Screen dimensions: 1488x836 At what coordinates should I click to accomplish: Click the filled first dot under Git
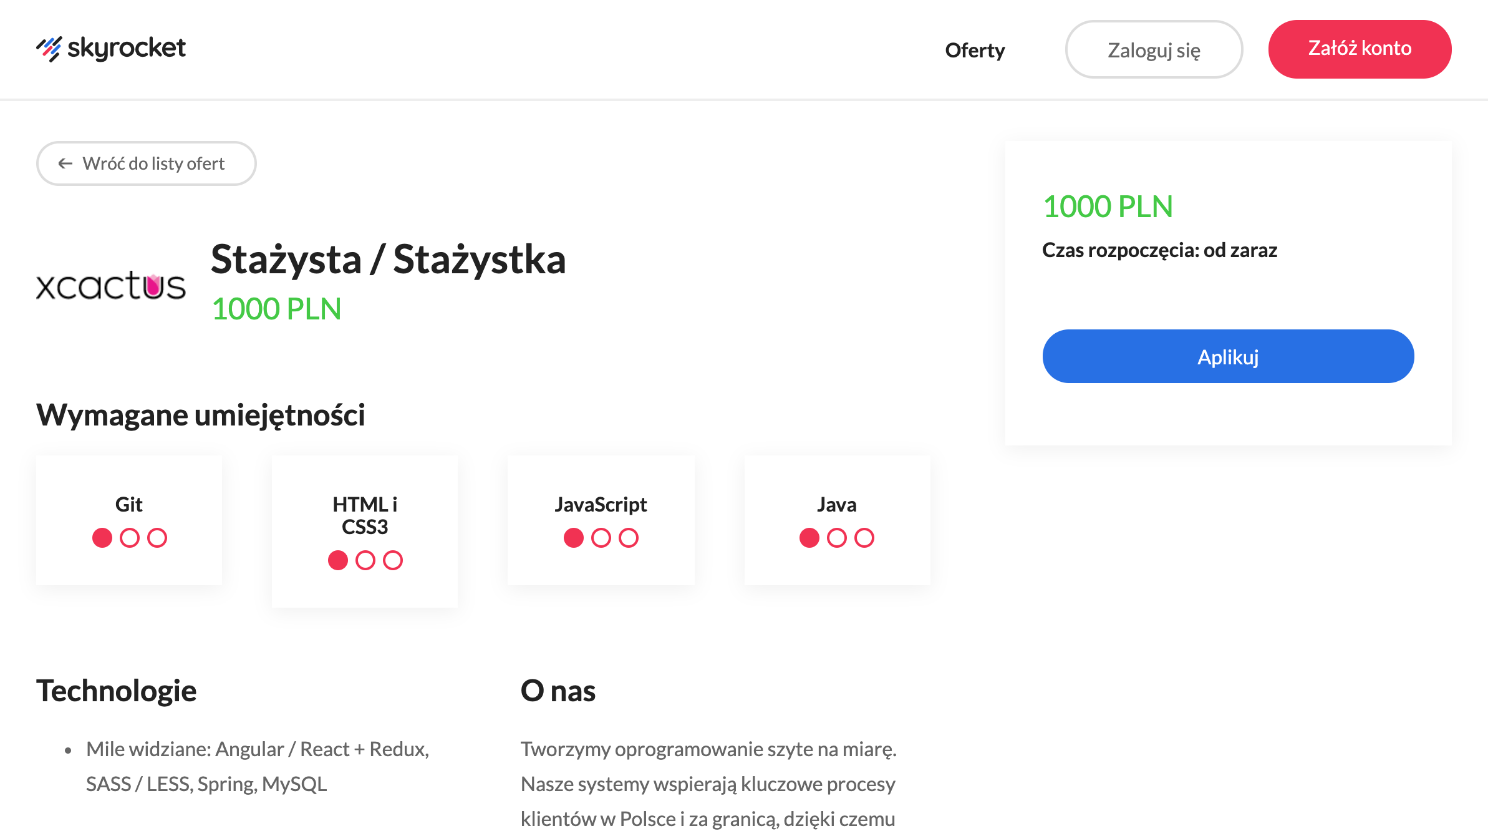102,538
